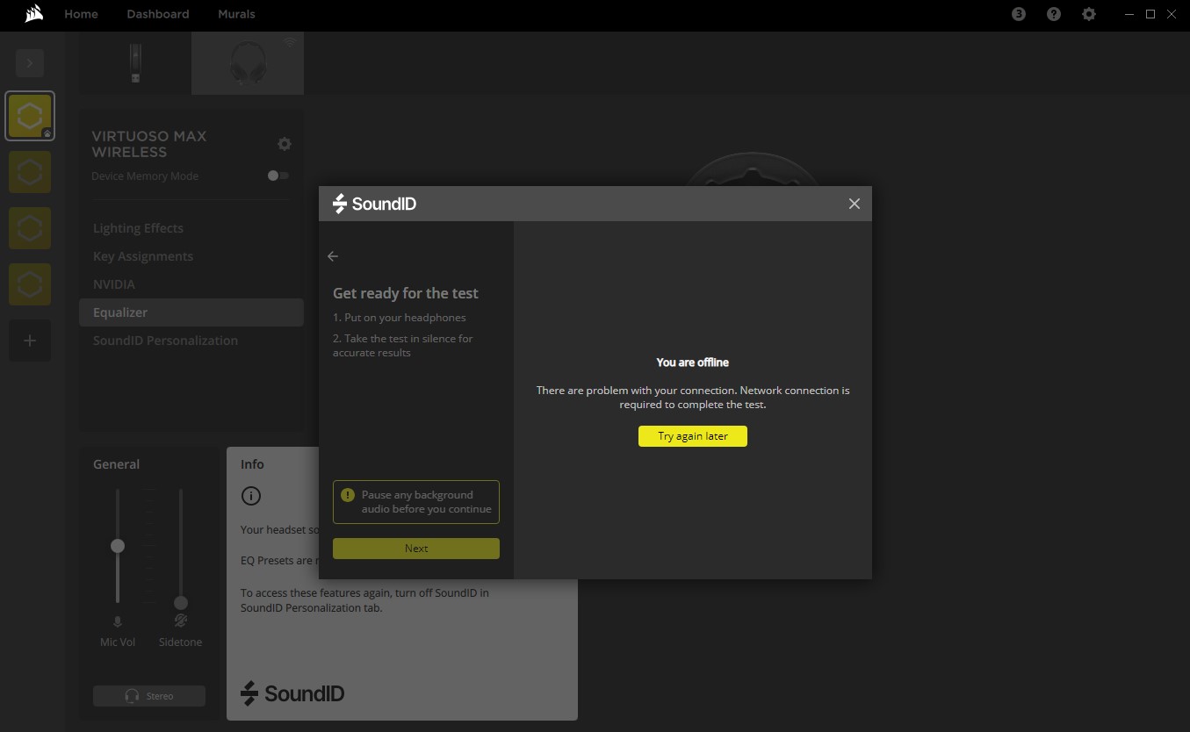Mute microphone via mic icon under slider
The height and width of the screenshot is (732, 1190).
(x=118, y=621)
